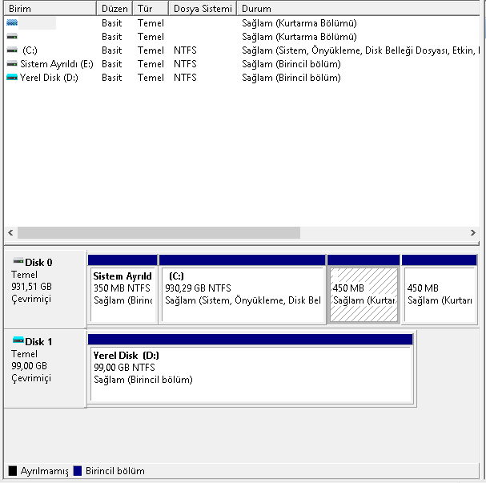Viewport: 486px width, 483px height.
Task: Click the navy Birincil bölüm legend swatch
Action: click(78, 471)
